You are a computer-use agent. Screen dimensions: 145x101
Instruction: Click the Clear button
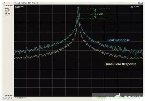[x=140, y=3]
